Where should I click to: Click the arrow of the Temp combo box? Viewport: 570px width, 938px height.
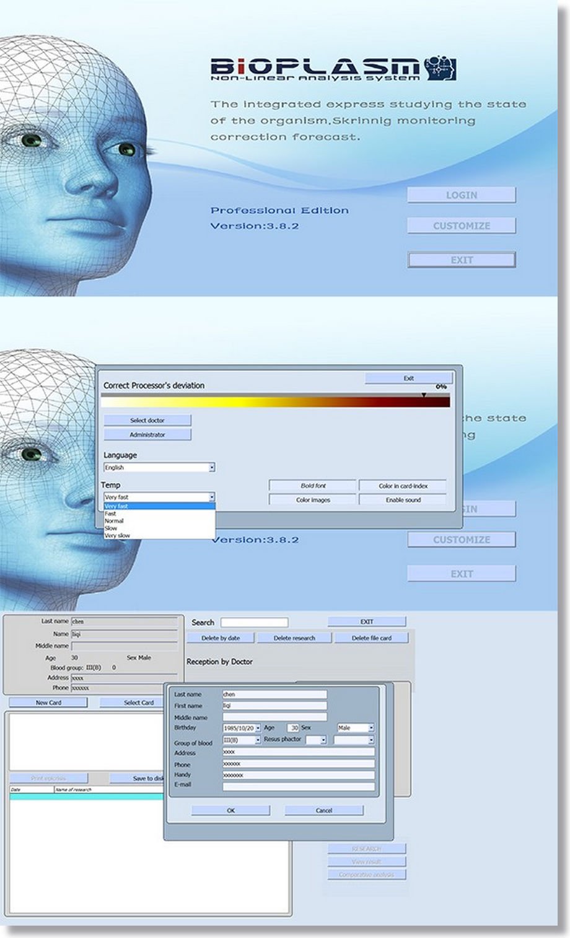[x=211, y=497]
